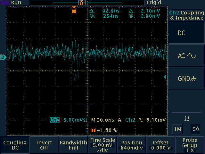Screen dimensions: 205x154
Task: Select Fine Scale 5.00mV/div item
Action: [x=102, y=145]
